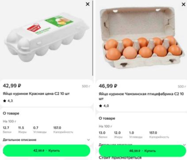This screenshot has width=187, height=160.
Task: Tap the star rating 4,0
Action: [x=104, y=106]
